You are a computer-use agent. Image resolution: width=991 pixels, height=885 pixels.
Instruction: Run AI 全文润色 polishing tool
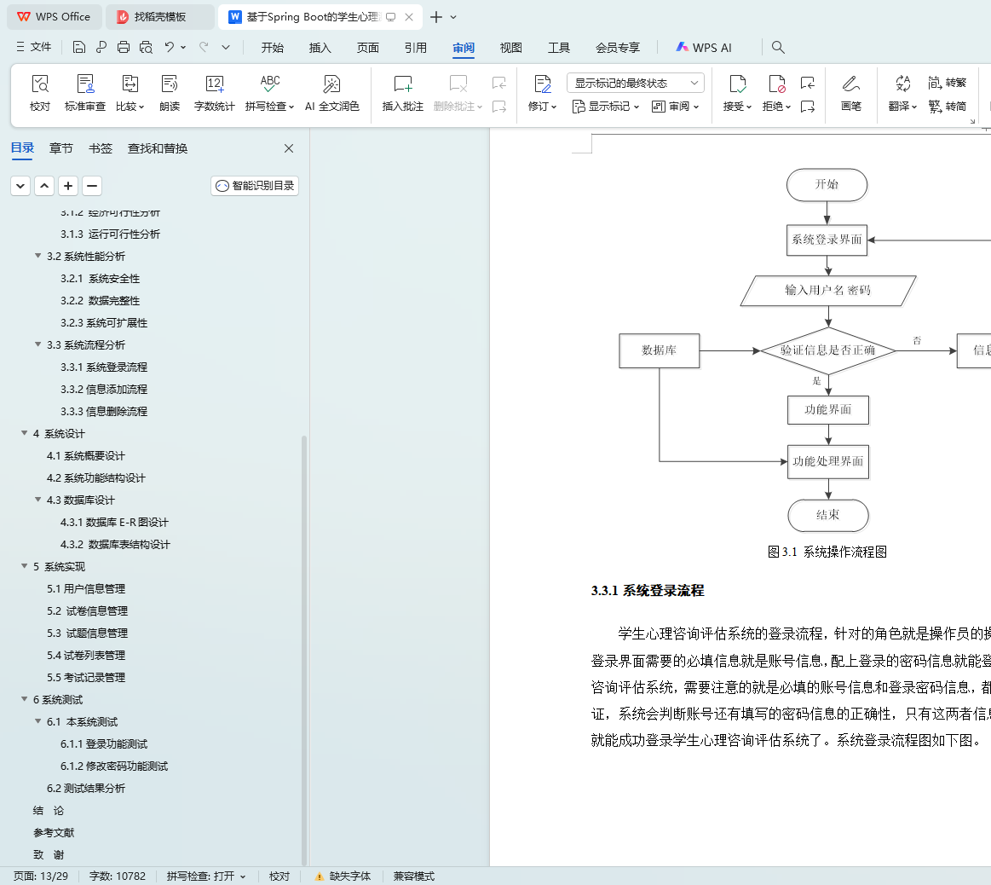(331, 92)
